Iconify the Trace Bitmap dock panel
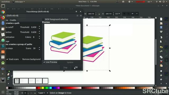The width and height of the screenshot is (169, 95). pyautogui.click(x=77, y=16)
